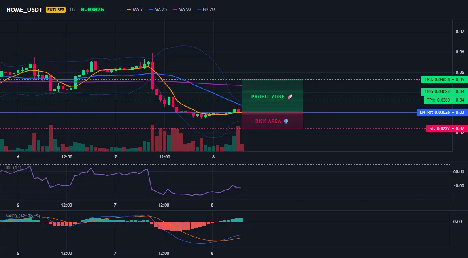
Task: Click the RISK AREA text
Action: [x=268, y=121]
